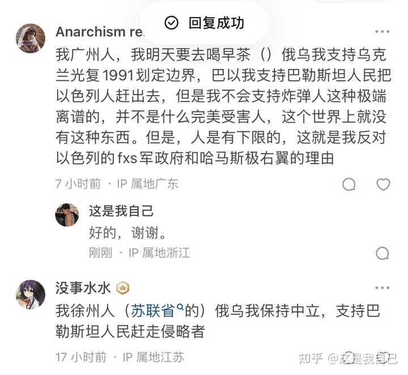Open Anarchism re user avatar
The width and height of the screenshot is (408, 375).
coord(31,38)
